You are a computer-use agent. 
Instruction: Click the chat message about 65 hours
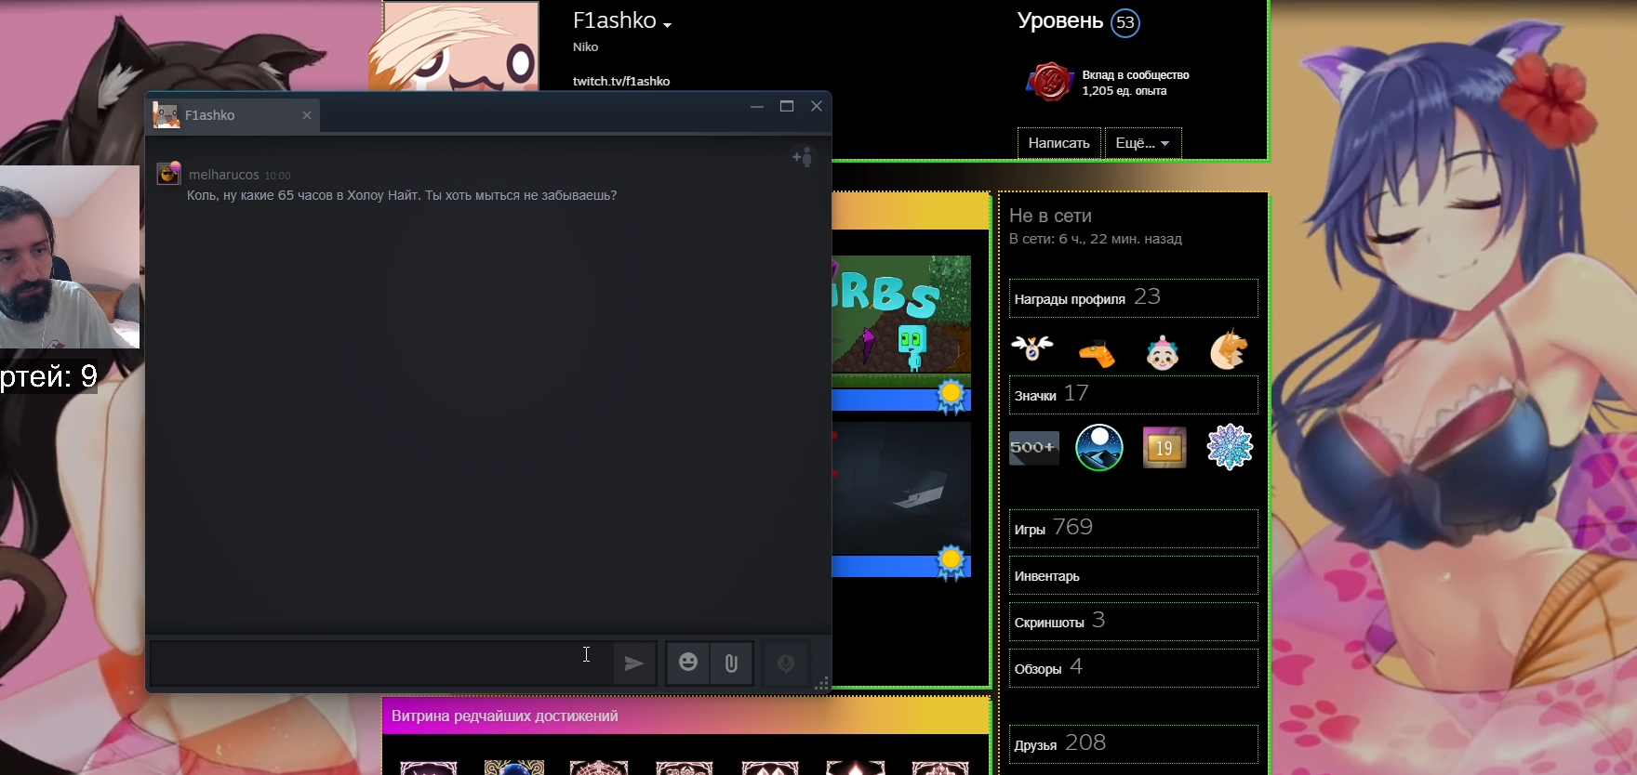pyautogui.click(x=402, y=195)
